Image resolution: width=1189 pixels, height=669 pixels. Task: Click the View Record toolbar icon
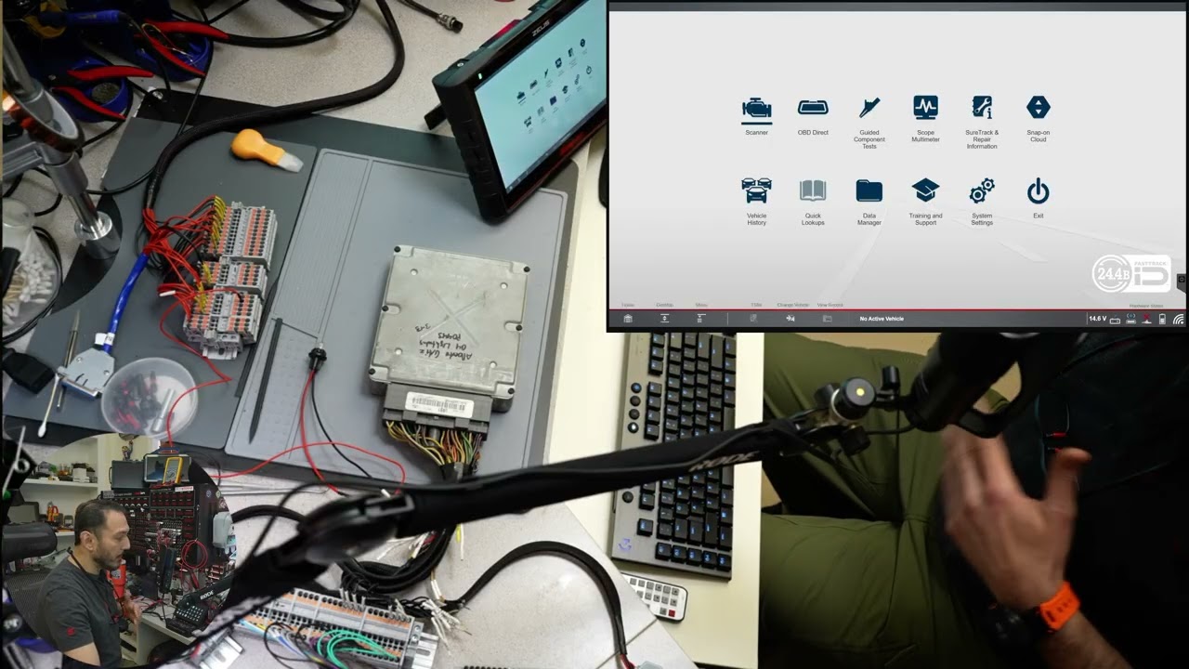pos(827,319)
